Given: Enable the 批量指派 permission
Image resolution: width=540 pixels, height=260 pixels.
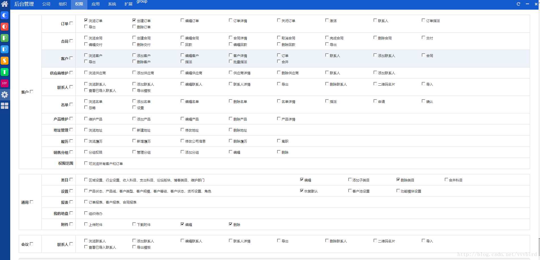Looking at the screenshot, I should point(231,62).
